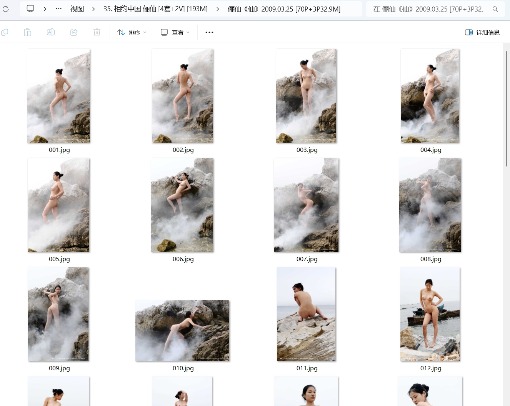Click the 010.jpg file name
Screen dimensions: 510x406
pyautogui.click(x=183, y=368)
